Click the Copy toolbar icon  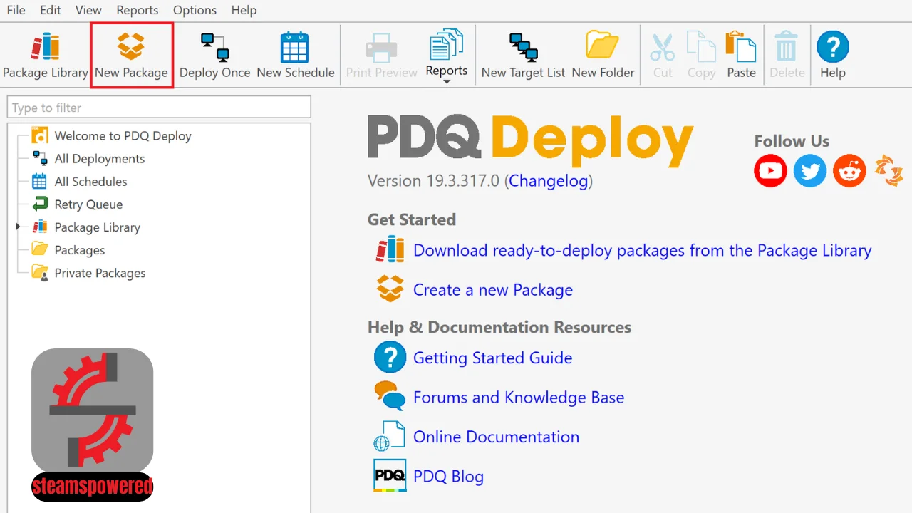click(701, 56)
